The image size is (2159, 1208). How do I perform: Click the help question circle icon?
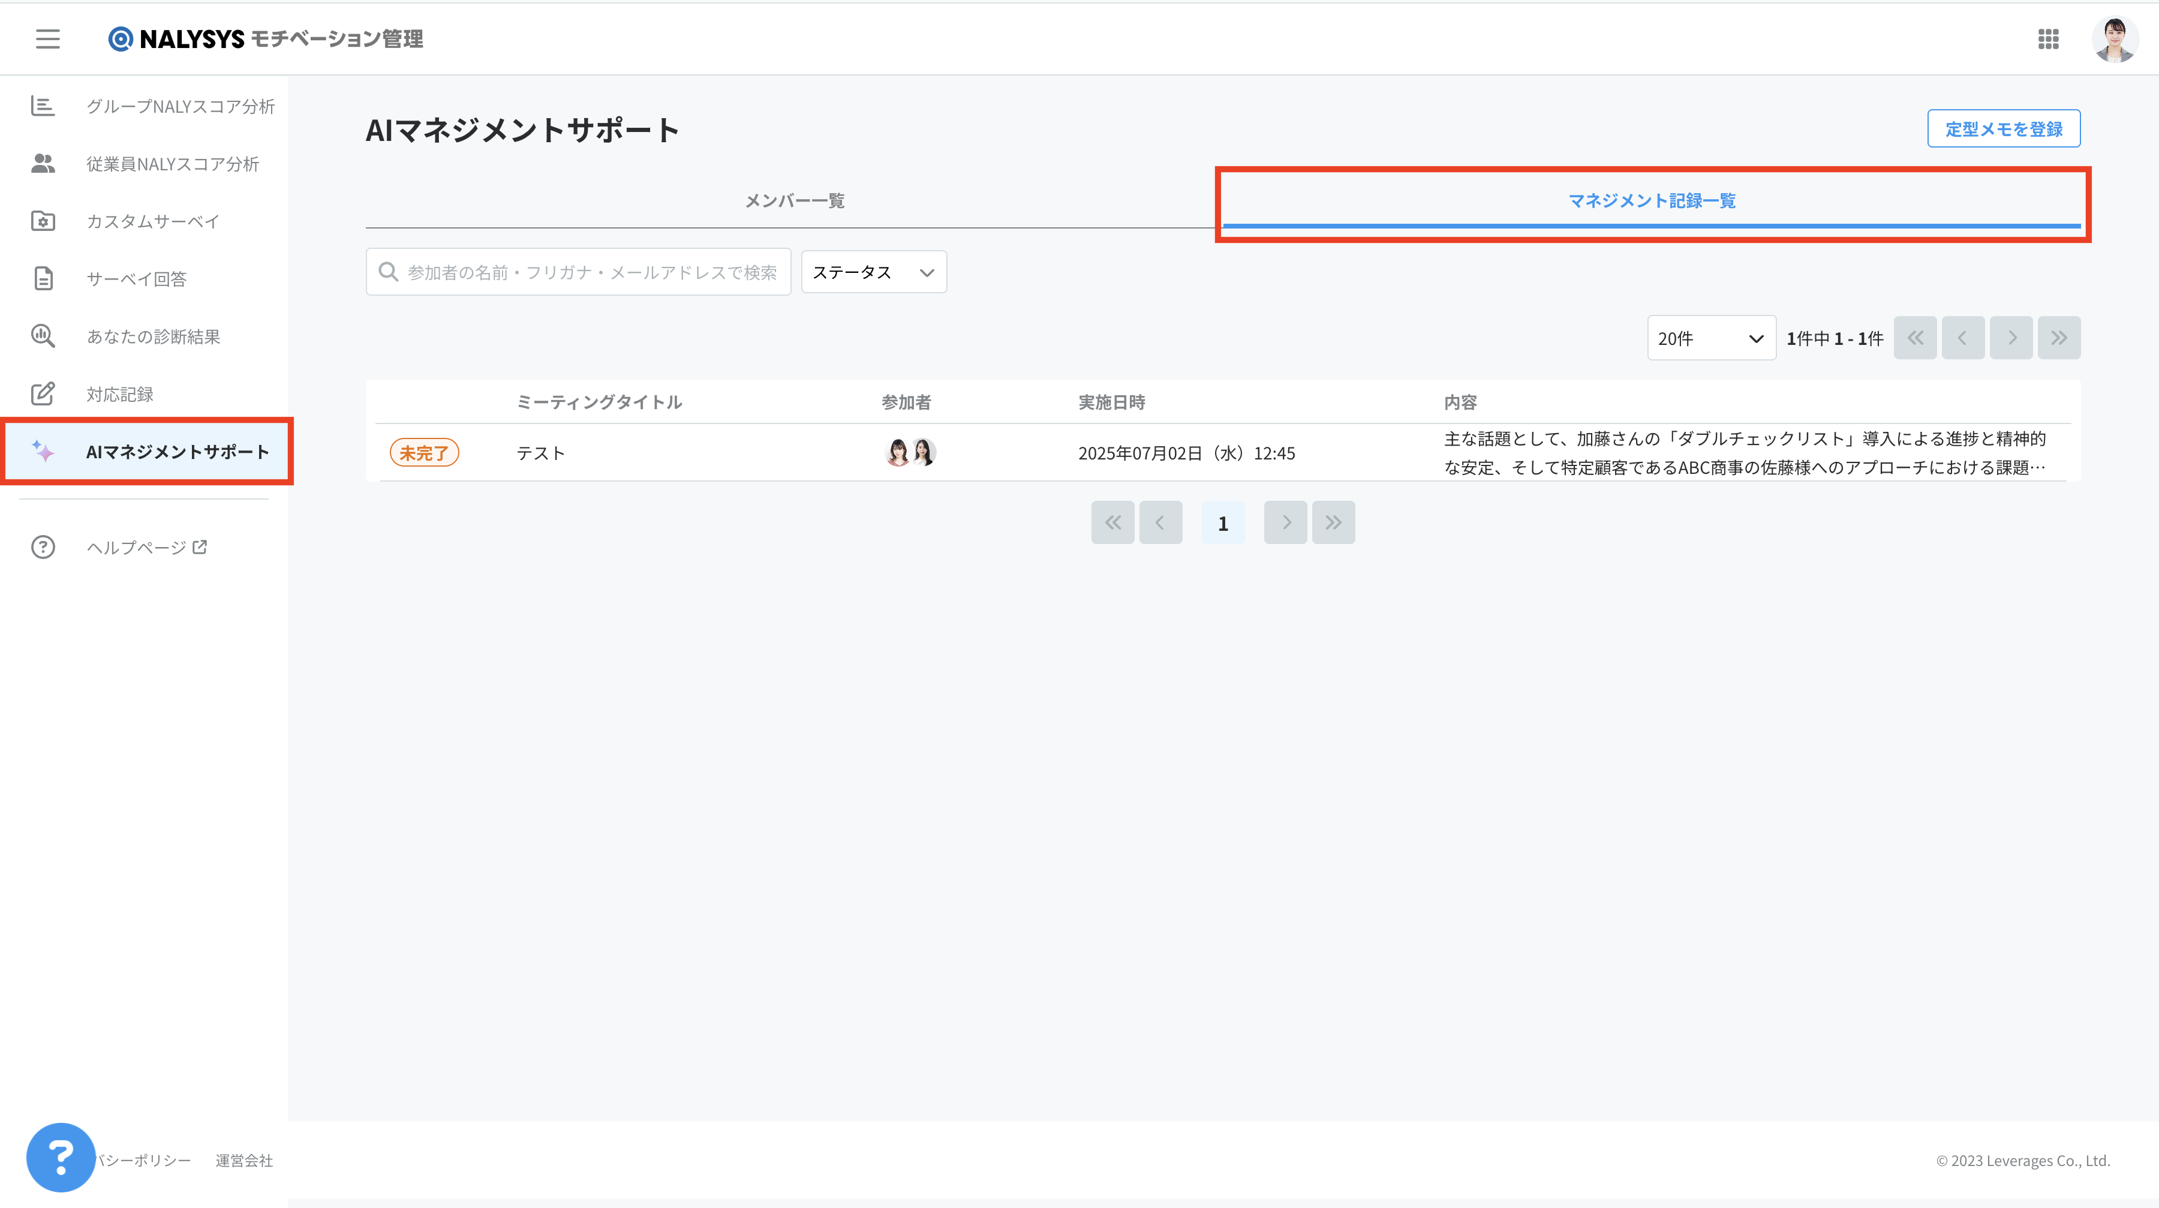(x=43, y=546)
